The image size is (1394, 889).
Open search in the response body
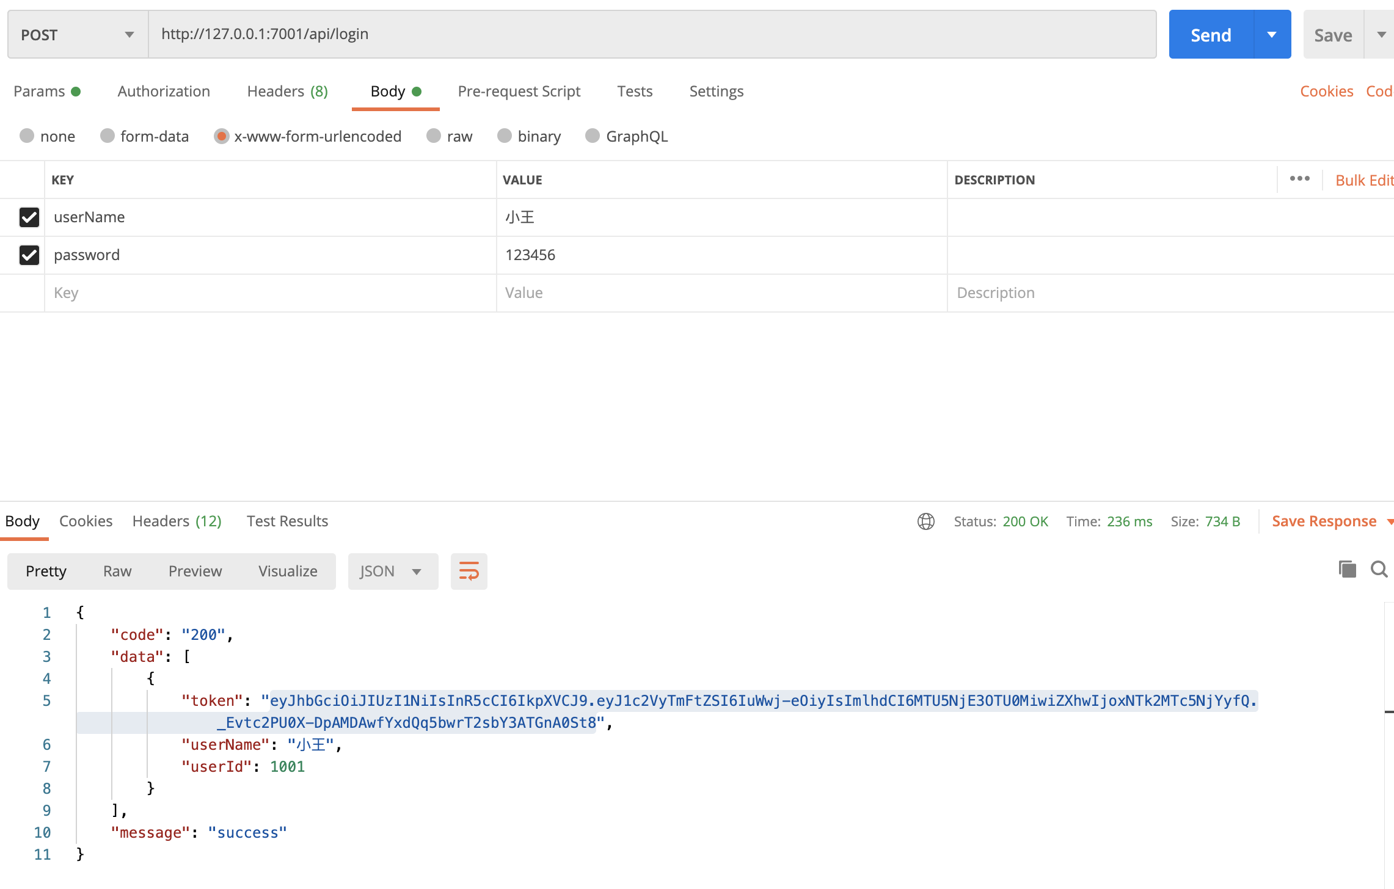[1379, 569]
